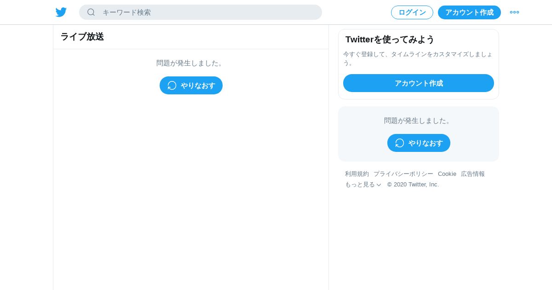Open the Cookie link
Image resolution: width=552 pixels, height=290 pixels.
point(447,174)
